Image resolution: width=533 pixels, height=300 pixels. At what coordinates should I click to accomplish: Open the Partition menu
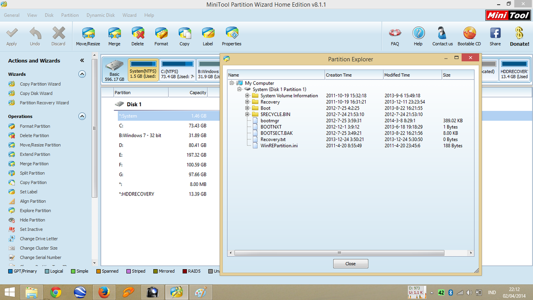pos(70,15)
